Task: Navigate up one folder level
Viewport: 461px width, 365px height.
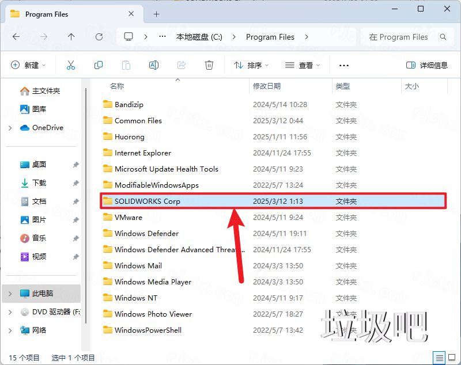Action: [x=70, y=37]
